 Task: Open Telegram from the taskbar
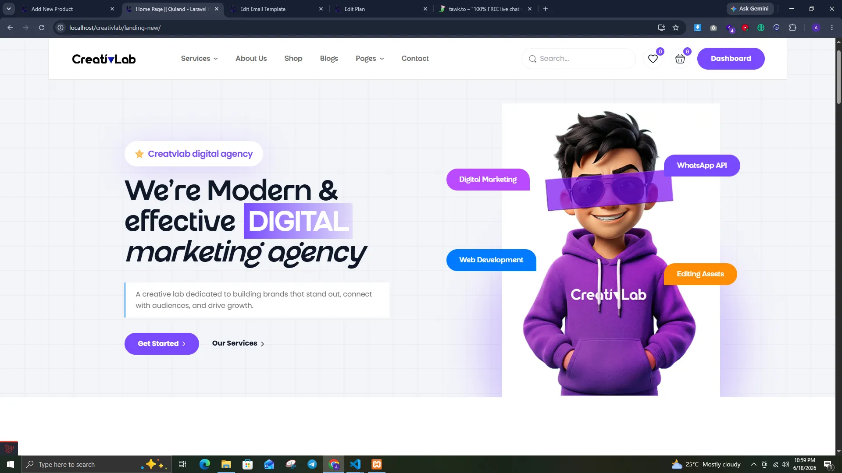click(x=312, y=464)
